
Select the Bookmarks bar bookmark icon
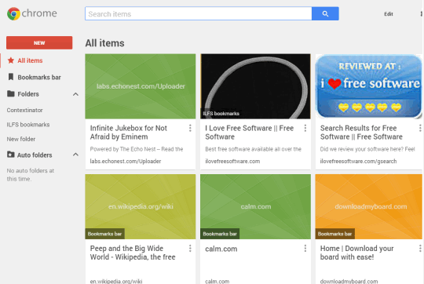11,77
